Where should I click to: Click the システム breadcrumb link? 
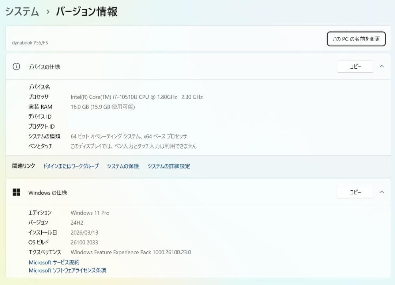(22, 12)
